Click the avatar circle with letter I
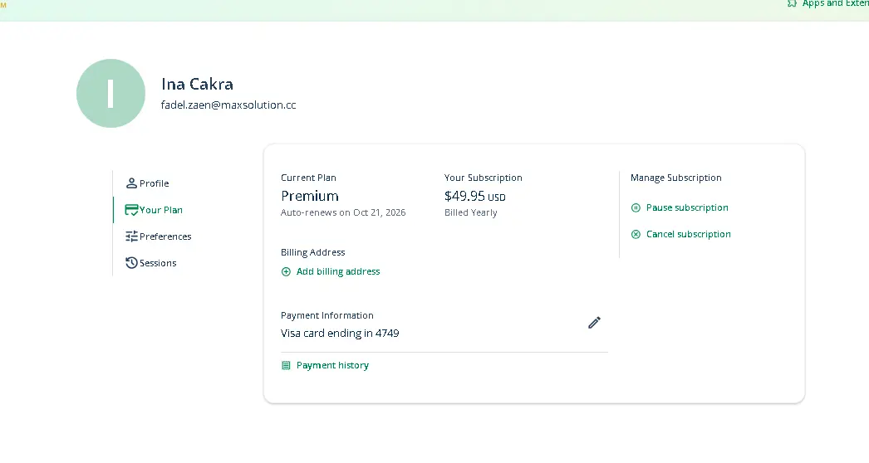This screenshot has width=869, height=463. tap(110, 94)
